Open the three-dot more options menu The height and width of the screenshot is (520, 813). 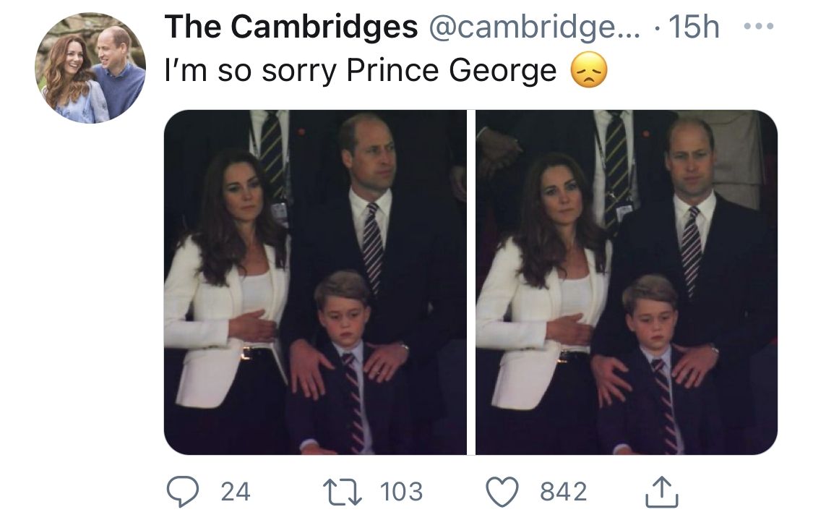coord(758,28)
